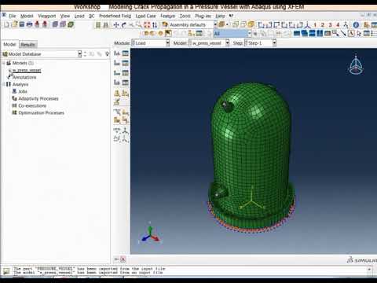Open the Load Case menu
377x283 pixels.
tap(145, 16)
